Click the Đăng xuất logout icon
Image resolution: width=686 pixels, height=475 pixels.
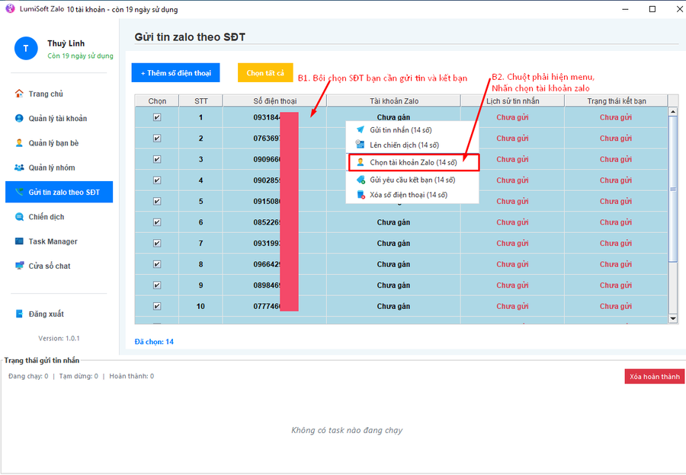(20, 314)
